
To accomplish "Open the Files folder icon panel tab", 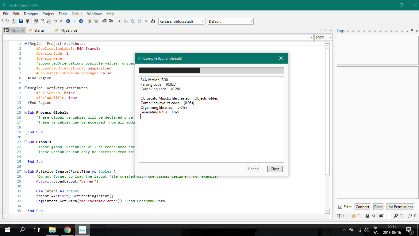I will (356, 216).
